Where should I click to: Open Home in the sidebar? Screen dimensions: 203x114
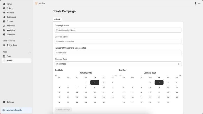click(x=9, y=4)
